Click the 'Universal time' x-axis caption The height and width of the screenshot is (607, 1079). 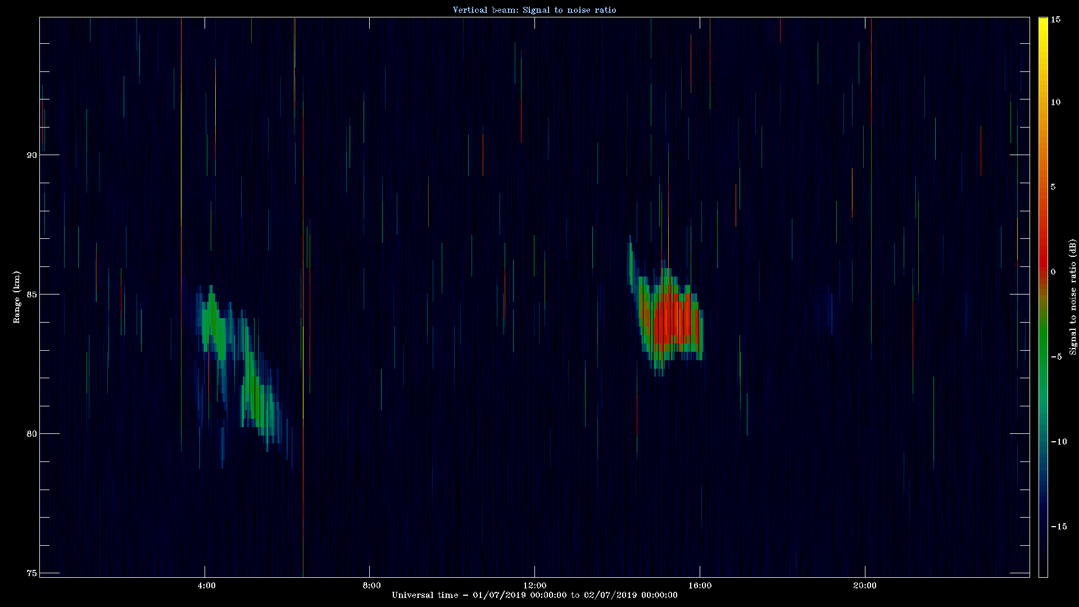point(534,595)
